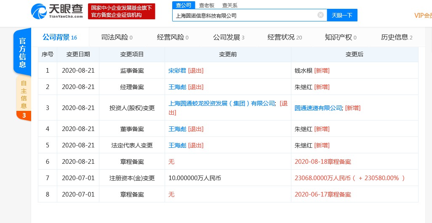Click 朱继红 in the 董事备案 row

coord(303,129)
